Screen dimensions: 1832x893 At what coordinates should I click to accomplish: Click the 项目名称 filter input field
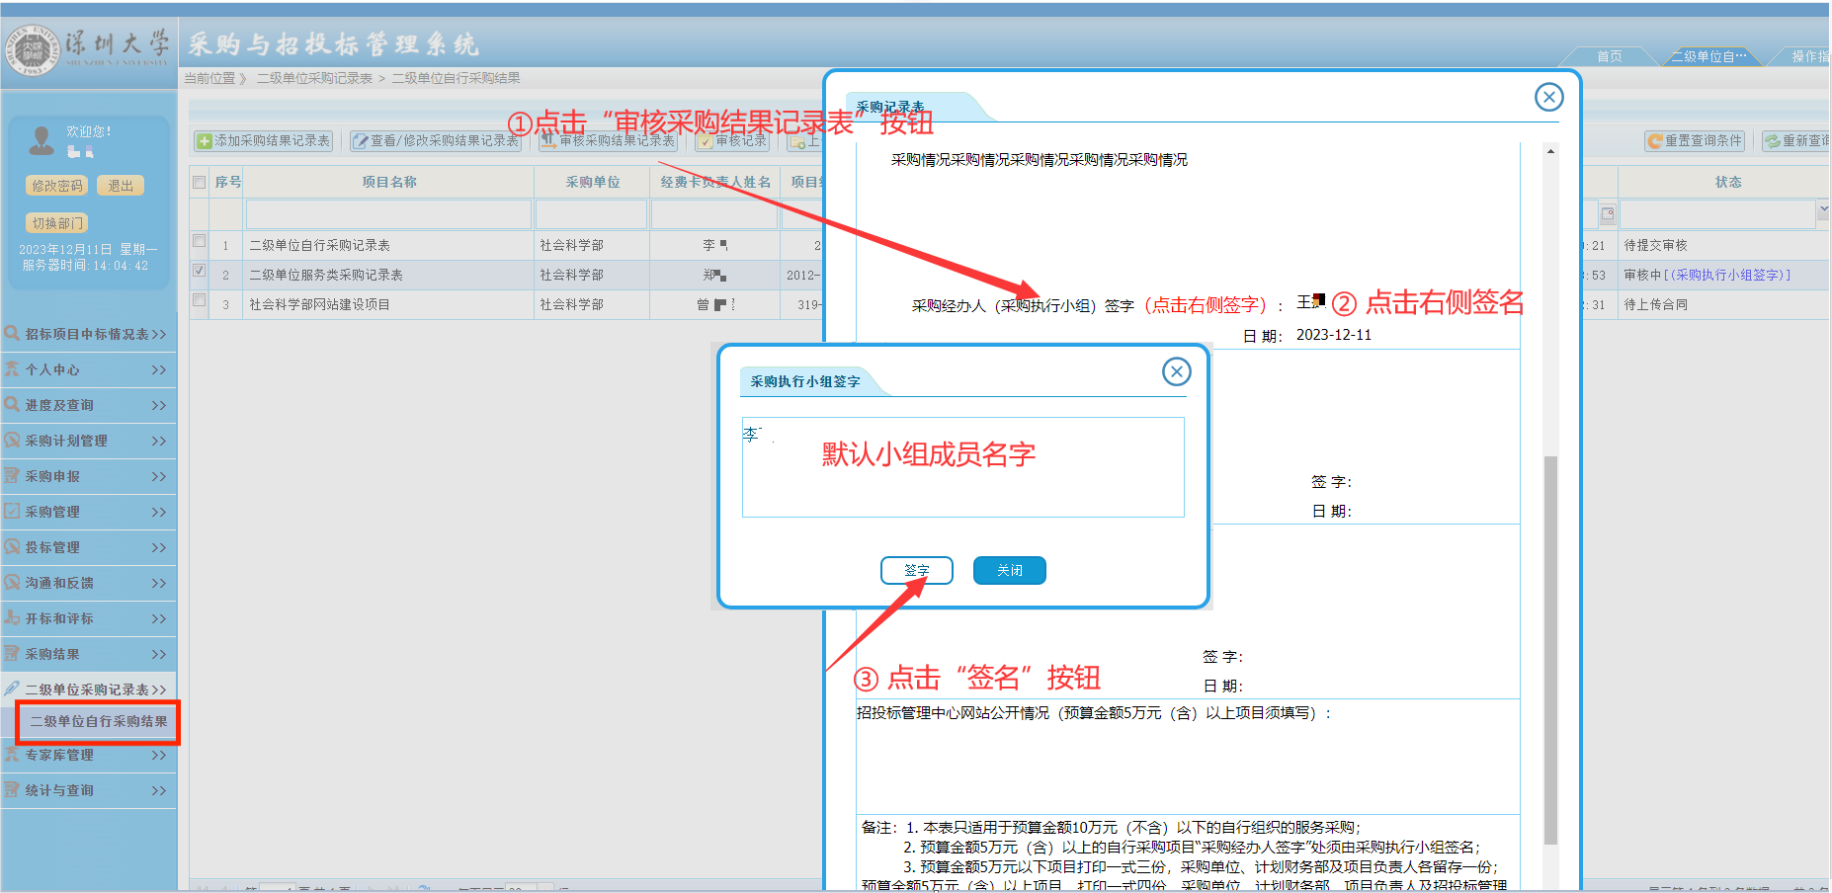388,213
